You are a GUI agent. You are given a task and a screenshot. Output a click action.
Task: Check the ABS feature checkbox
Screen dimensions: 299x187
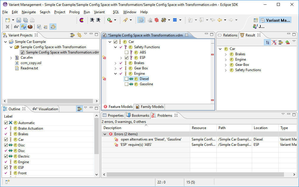pos(126,52)
